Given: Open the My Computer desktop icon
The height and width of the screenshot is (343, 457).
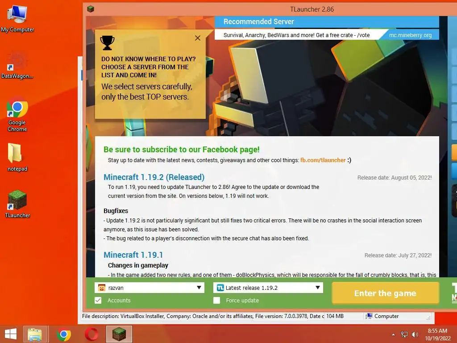Looking at the screenshot, I should pyautogui.click(x=17, y=18).
